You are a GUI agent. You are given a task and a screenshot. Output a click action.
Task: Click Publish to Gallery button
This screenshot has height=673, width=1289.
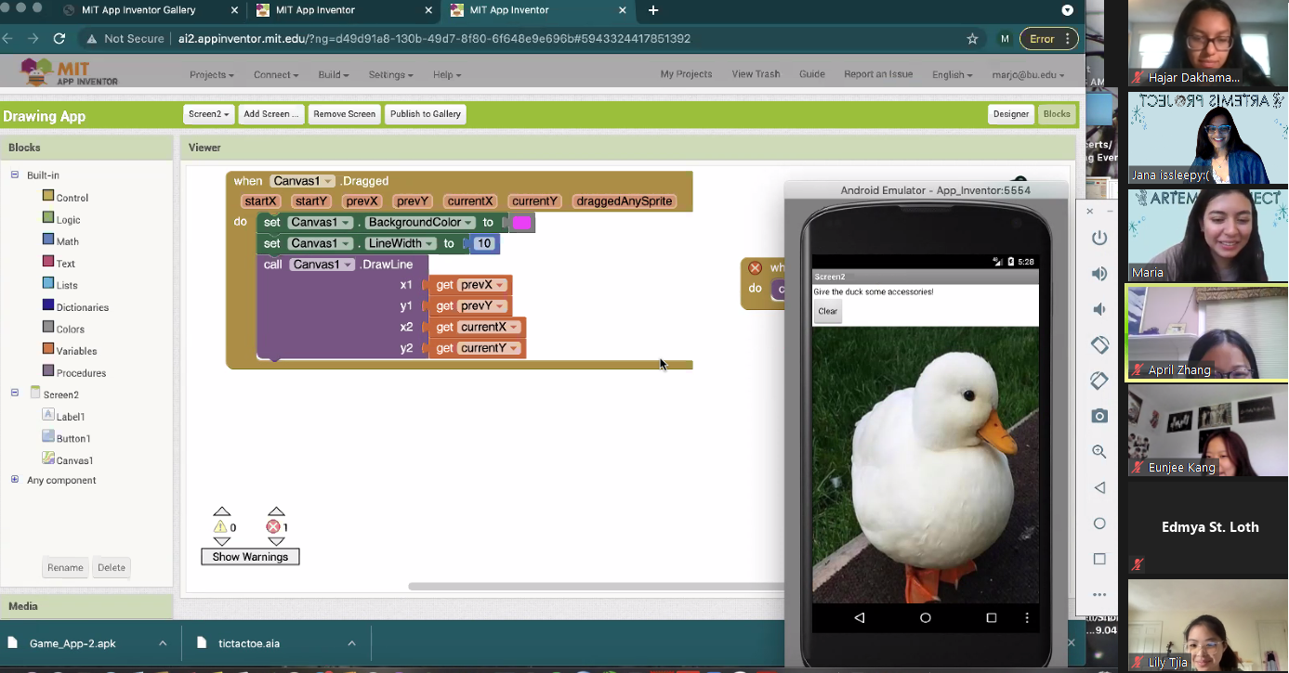[x=425, y=114]
